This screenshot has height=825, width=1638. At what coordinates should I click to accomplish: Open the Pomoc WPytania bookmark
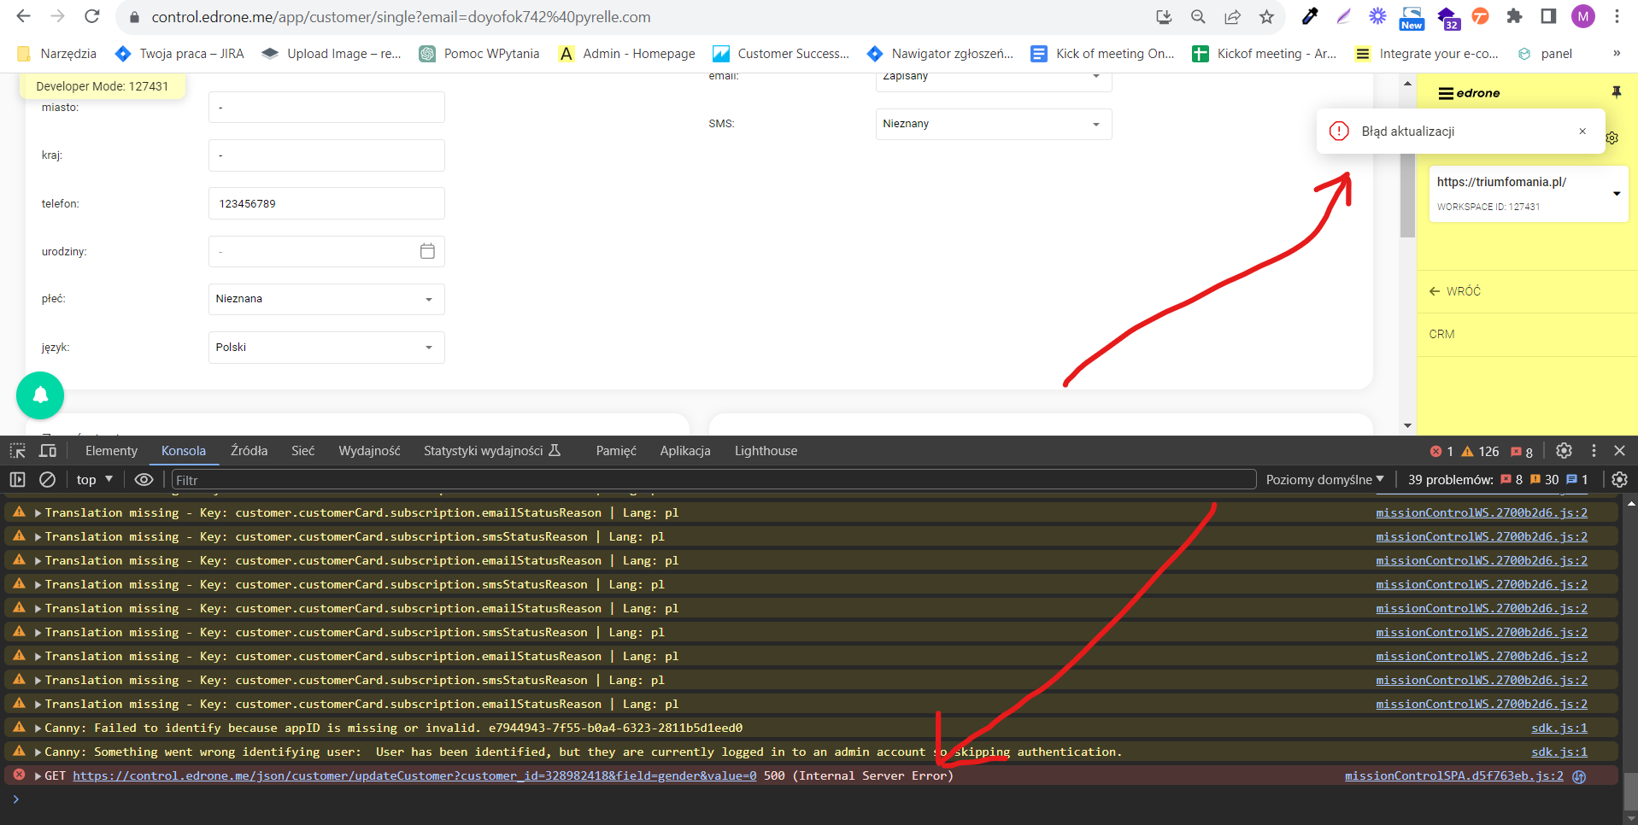[x=479, y=53]
